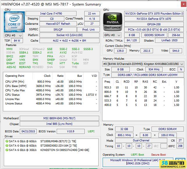Click the green status icon for KINGSTON SV300S37A240G
This screenshot has height=169, width=187.
point(7,150)
